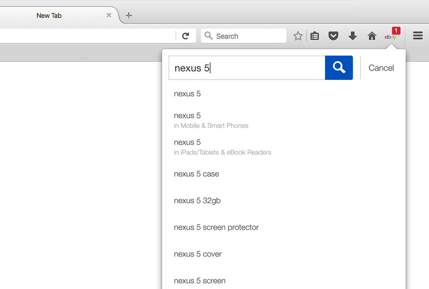Image resolution: width=429 pixels, height=289 pixels.
Task: Go to the Home page icon
Action: [372, 36]
